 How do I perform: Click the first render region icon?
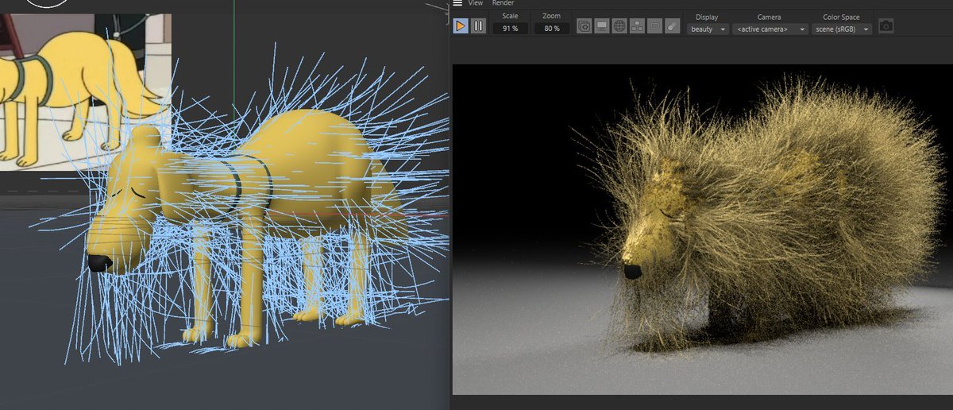[585, 26]
